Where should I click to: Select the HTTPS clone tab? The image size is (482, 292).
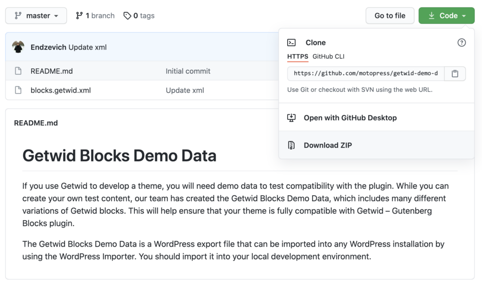(x=297, y=56)
